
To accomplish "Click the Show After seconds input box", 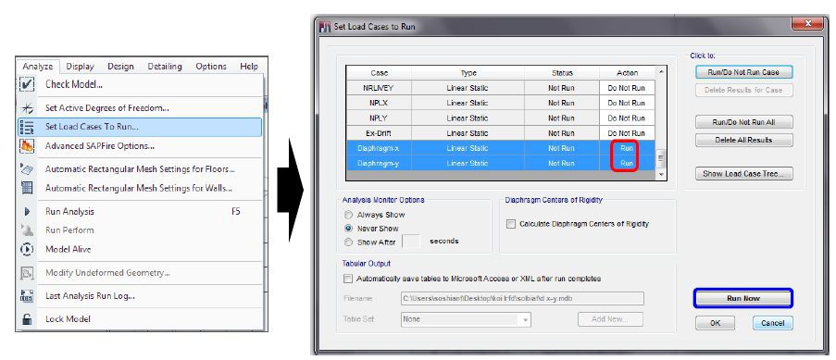I will click(410, 242).
